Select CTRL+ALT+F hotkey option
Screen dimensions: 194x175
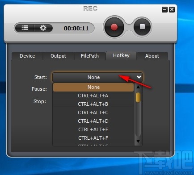(x=93, y=138)
